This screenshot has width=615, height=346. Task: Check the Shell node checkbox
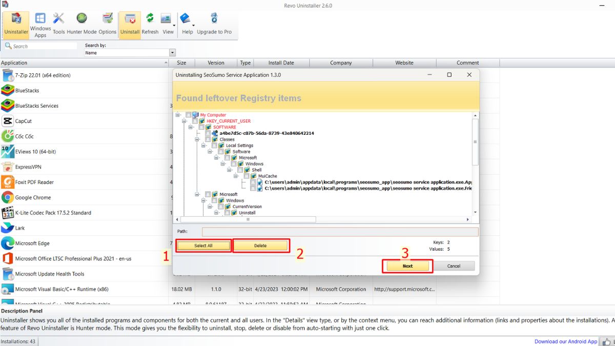pyautogui.click(x=240, y=170)
